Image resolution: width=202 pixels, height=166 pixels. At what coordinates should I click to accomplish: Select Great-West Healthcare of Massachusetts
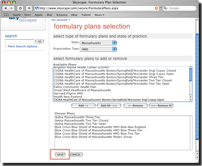[x=83, y=90]
